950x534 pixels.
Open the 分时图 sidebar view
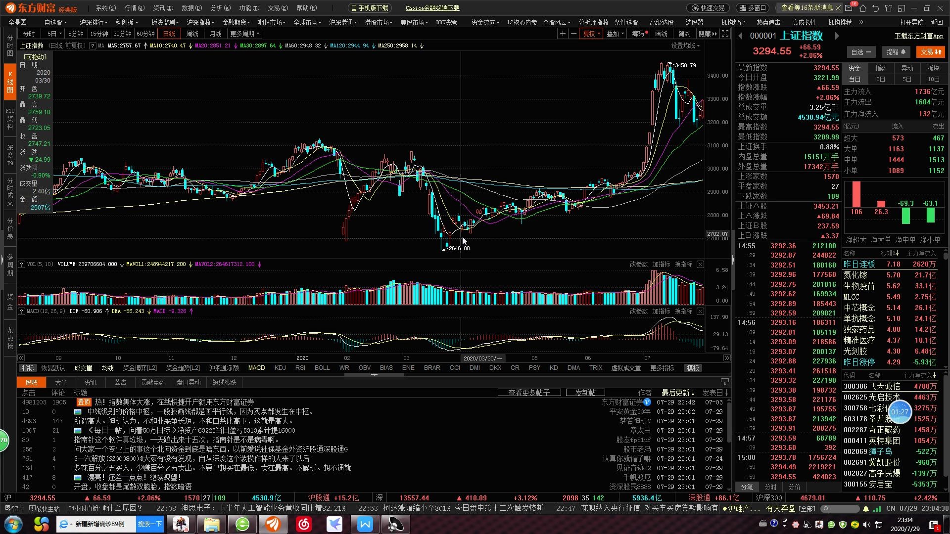click(x=10, y=45)
